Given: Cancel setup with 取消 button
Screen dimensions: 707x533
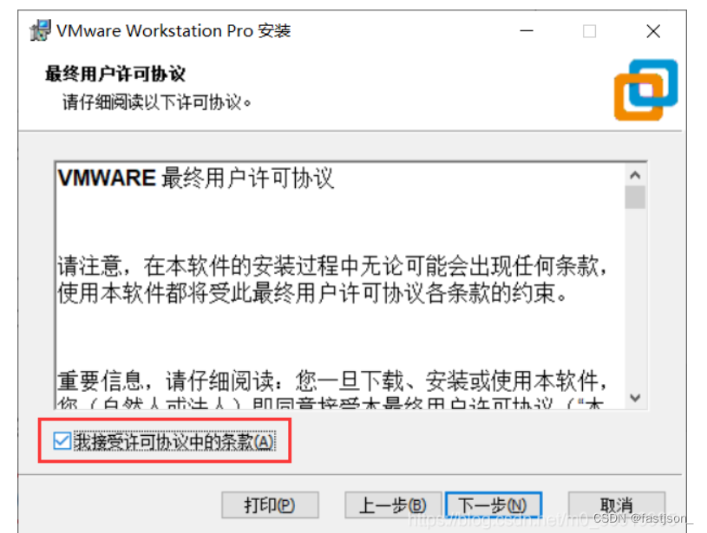Looking at the screenshot, I should 617,505.
